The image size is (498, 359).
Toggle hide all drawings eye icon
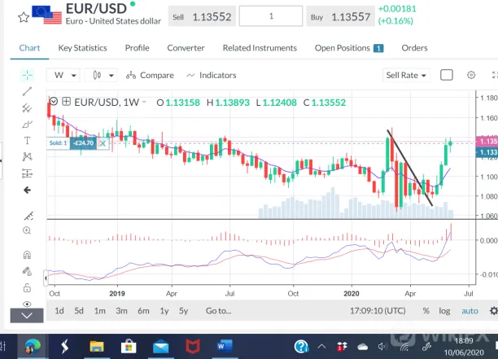[27, 304]
